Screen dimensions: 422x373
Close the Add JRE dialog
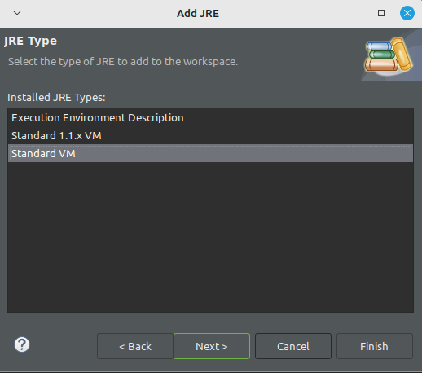(407, 13)
